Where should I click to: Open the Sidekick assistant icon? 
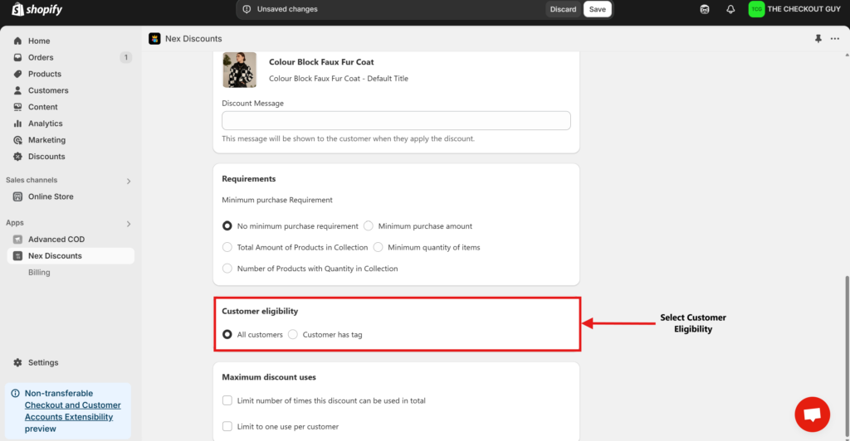coord(705,9)
